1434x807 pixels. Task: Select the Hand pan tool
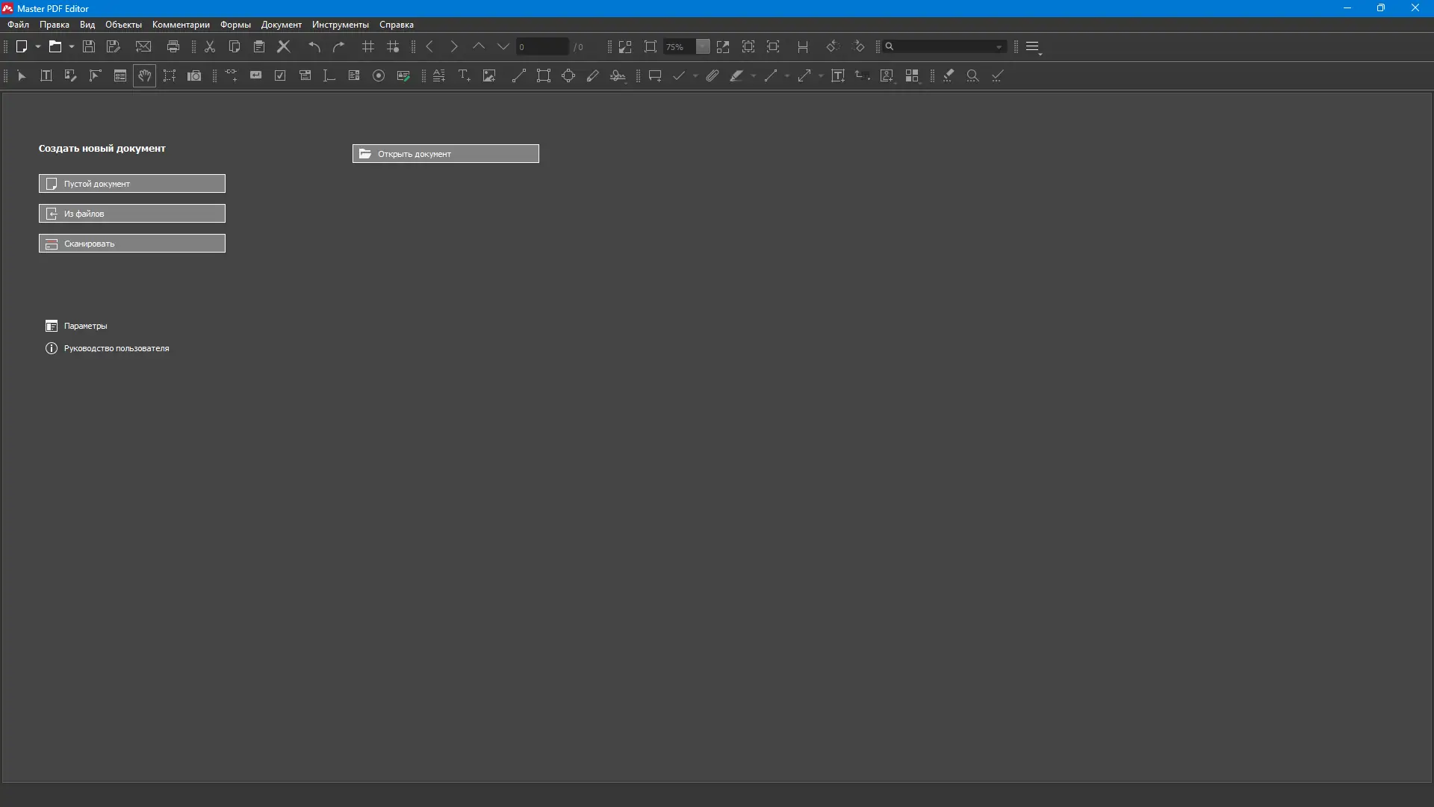pyautogui.click(x=144, y=75)
